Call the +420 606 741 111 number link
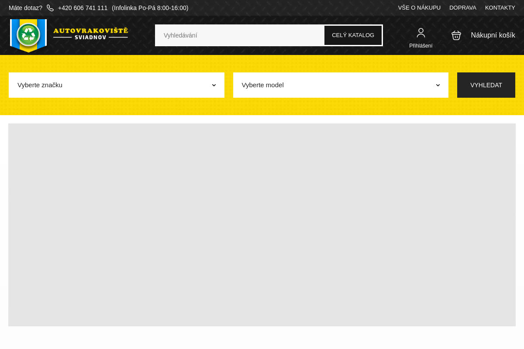 pos(83,8)
